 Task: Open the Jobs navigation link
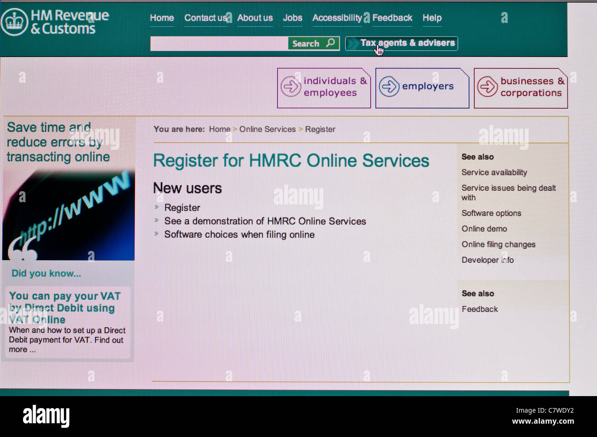(293, 18)
